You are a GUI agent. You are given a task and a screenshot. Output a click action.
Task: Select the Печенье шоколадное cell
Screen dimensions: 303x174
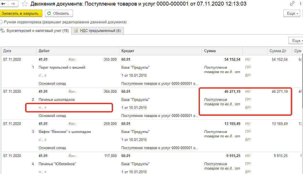57,99
